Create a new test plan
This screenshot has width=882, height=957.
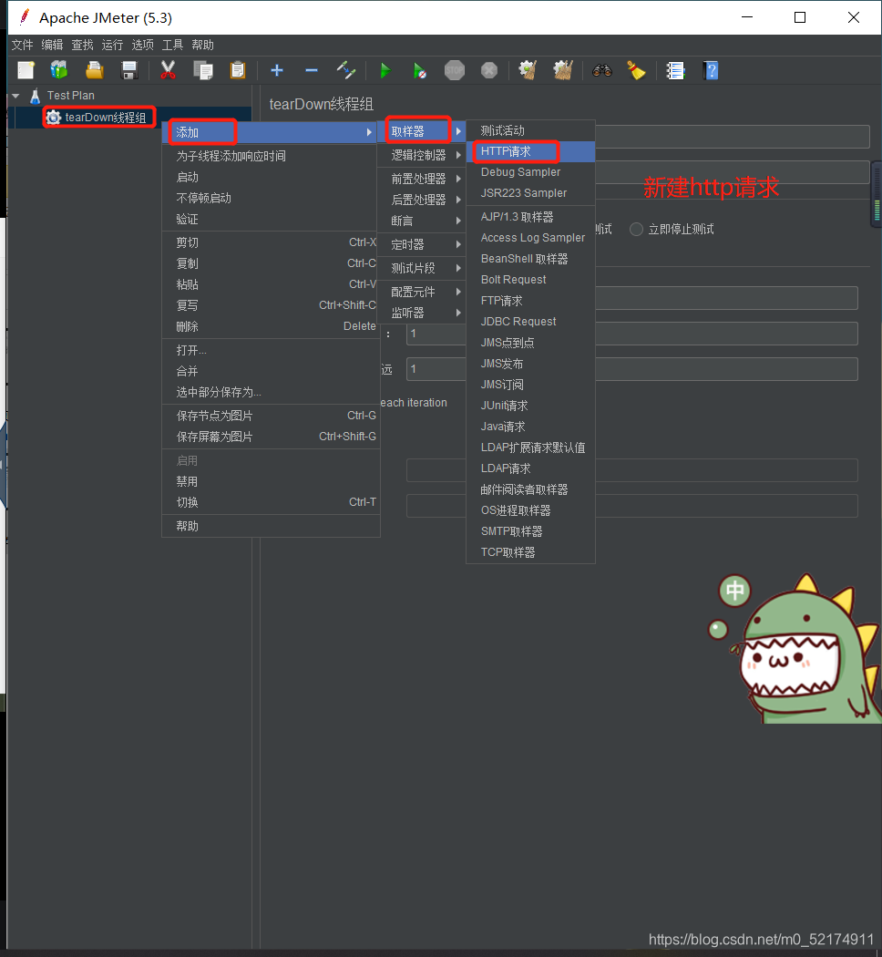(x=26, y=70)
